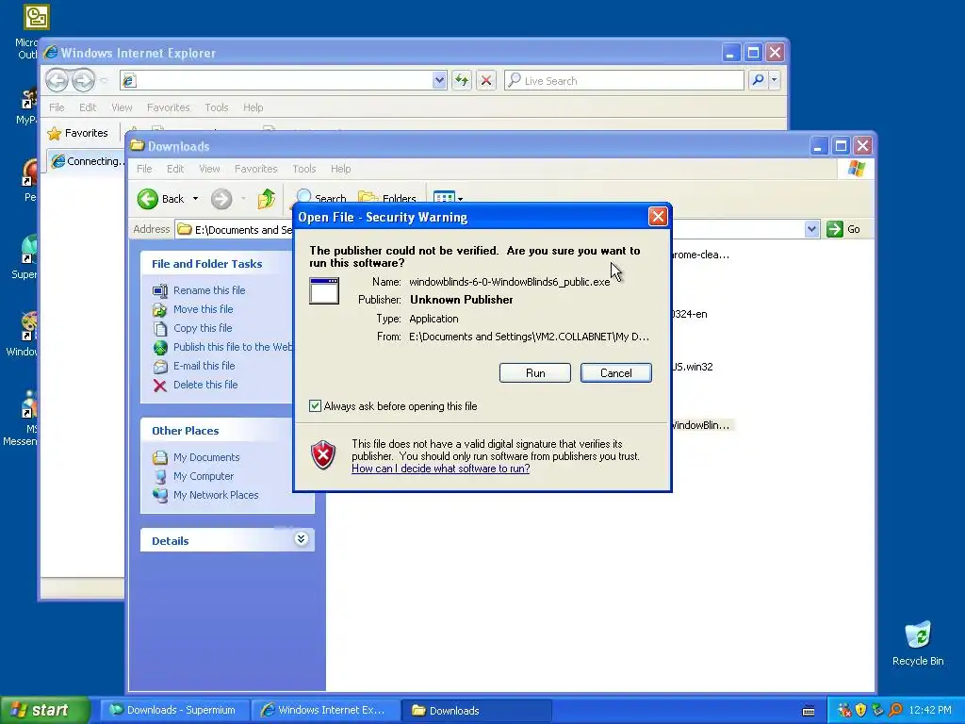Click Publish this file to the Web
The image size is (965, 724).
click(x=233, y=347)
